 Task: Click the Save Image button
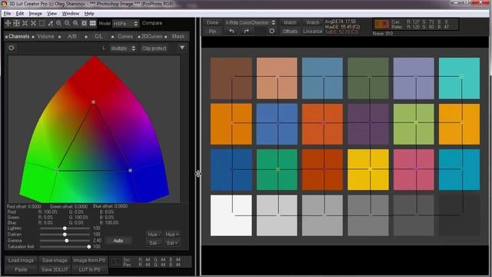[x=55, y=260]
